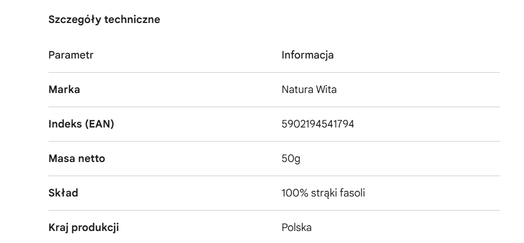Click the country value 'Polska'

[296, 228]
